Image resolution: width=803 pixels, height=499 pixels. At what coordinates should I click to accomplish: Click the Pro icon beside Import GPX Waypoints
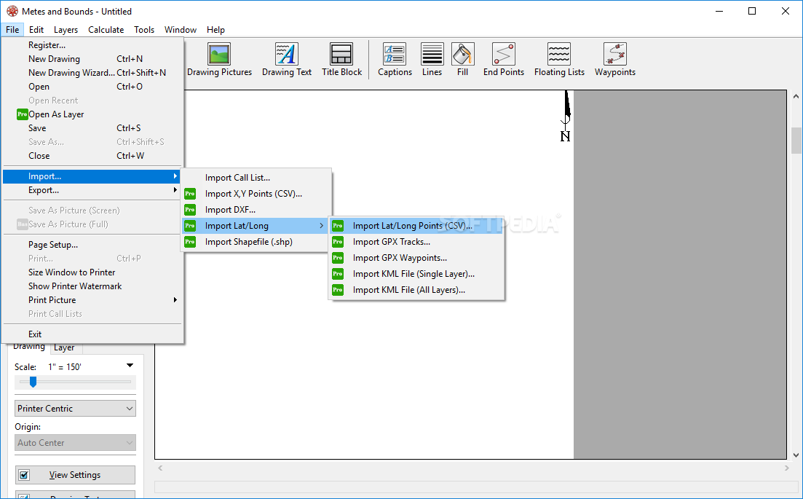tap(338, 258)
